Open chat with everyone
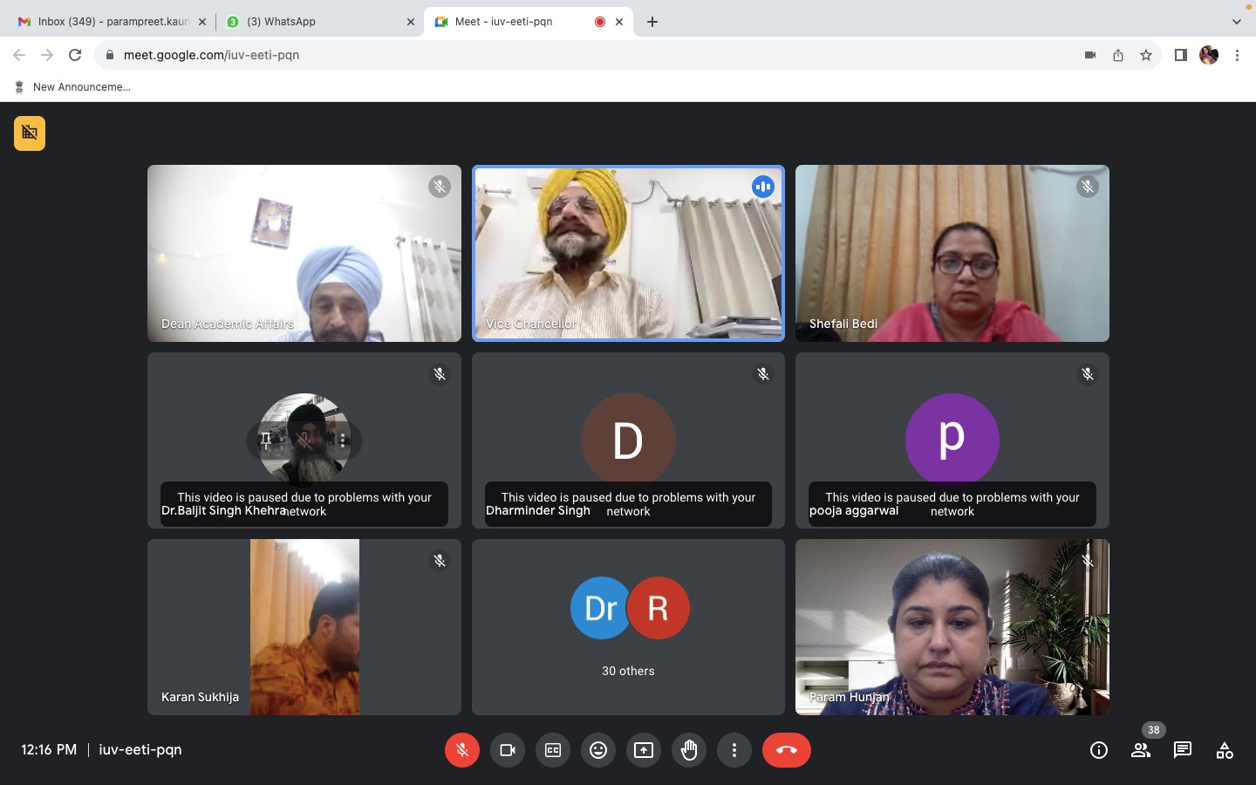The image size is (1256, 785). (x=1183, y=750)
